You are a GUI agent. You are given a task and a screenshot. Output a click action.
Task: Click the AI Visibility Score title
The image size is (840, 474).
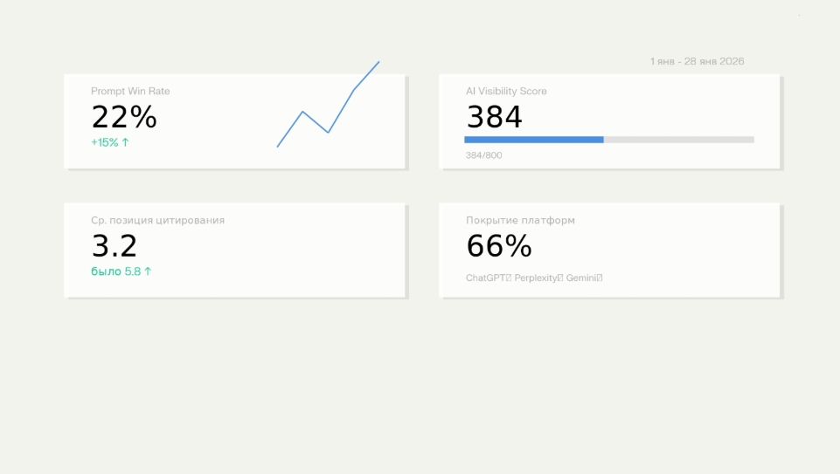click(506, 92)
